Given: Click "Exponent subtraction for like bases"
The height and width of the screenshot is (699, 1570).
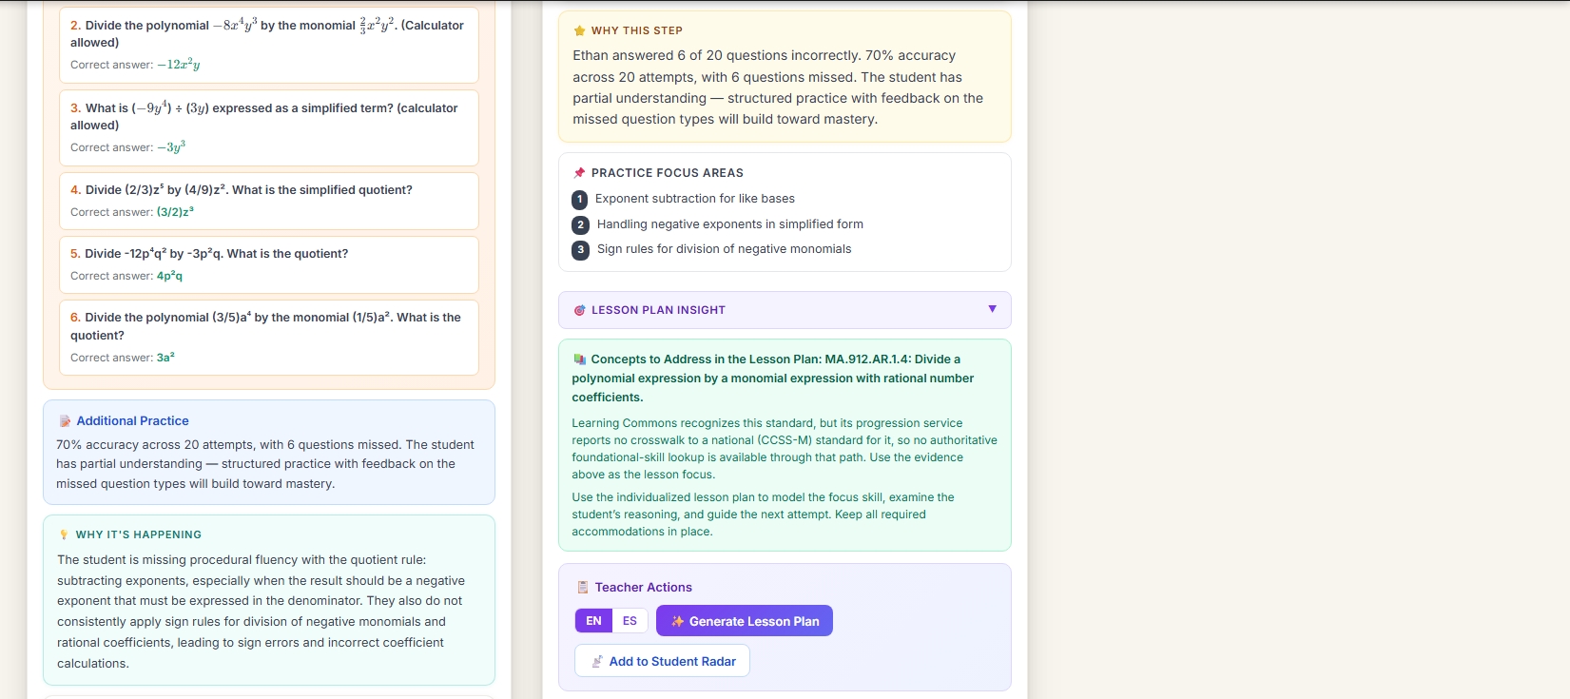Looking at the screenshot, I should (x=695, y=199).
